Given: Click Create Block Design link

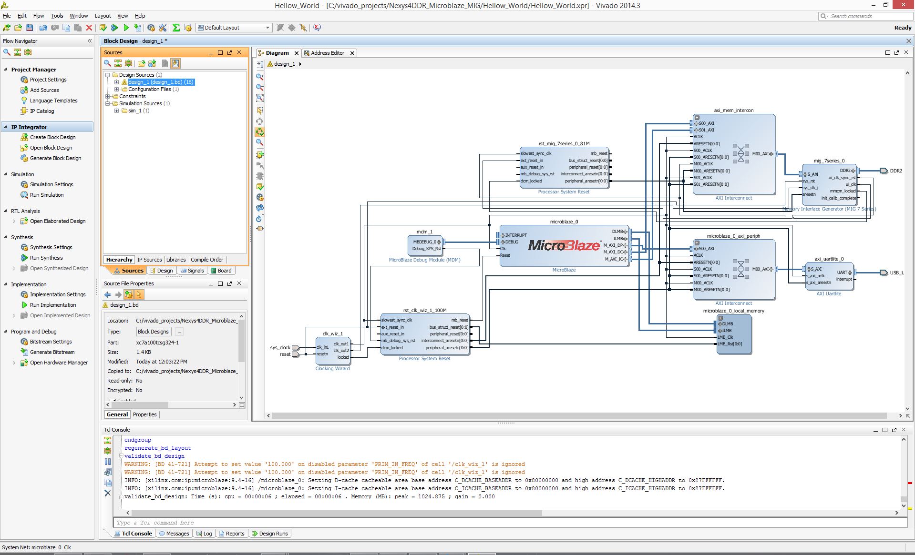Looking at the screenshot, I should tap(53, 137).
